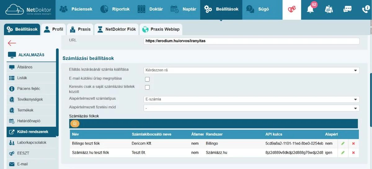Click the URL input field

point(251,41)
